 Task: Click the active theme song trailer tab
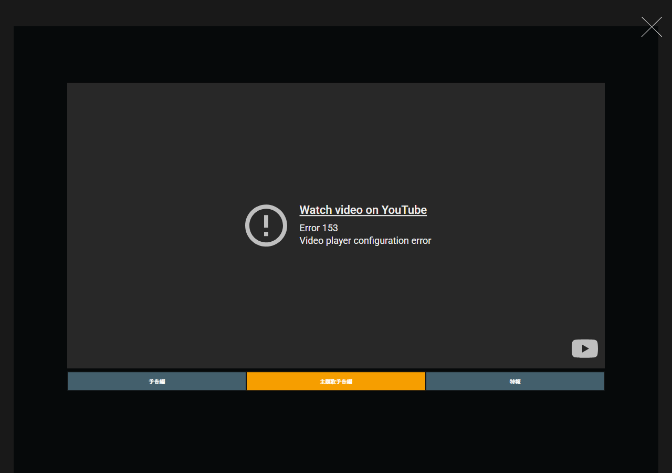[336, 381]
